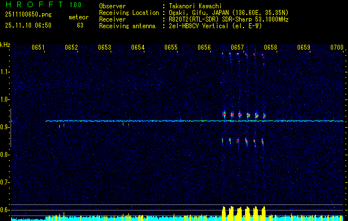Click time marker 0654
Image resolution: width=348 pixels, height=221 pixels.
click(138, 47)
